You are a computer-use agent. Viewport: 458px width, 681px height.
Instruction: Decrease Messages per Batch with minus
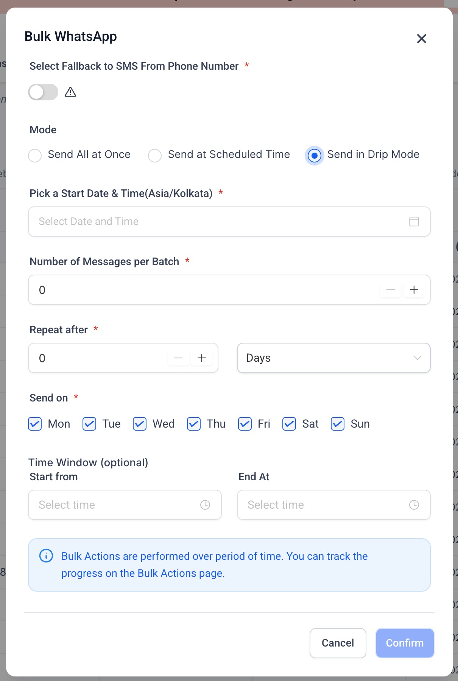(391, 290)
